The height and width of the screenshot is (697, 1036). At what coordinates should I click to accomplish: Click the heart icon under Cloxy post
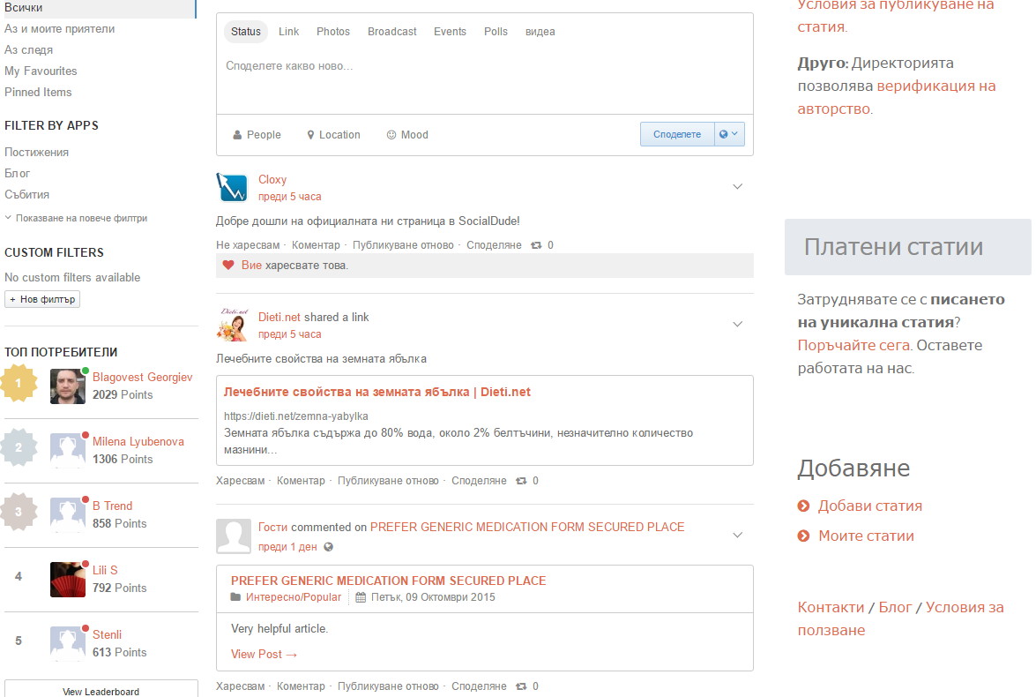228,266
